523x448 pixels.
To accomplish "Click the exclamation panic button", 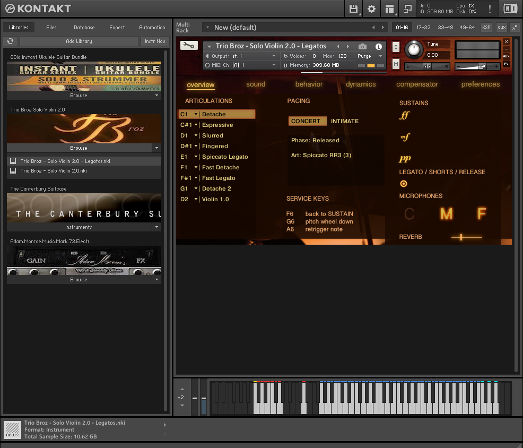I will 490,8.
